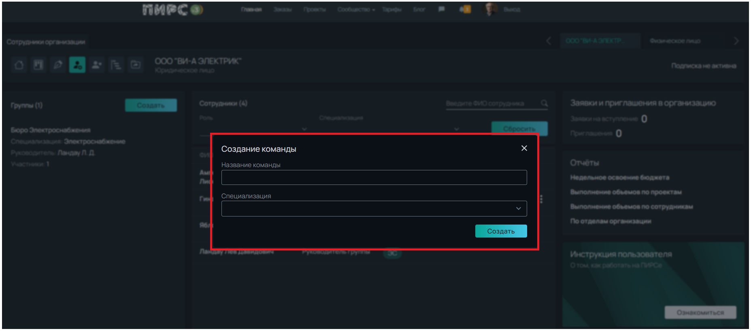Click the Название команды input field
Viewport: 751px width, 331px height.
(374, 177)
